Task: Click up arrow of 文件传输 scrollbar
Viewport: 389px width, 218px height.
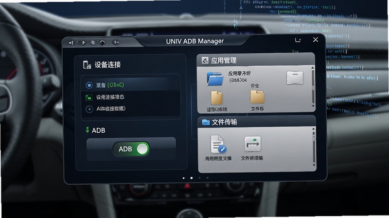Action: (x=313, y=129)
